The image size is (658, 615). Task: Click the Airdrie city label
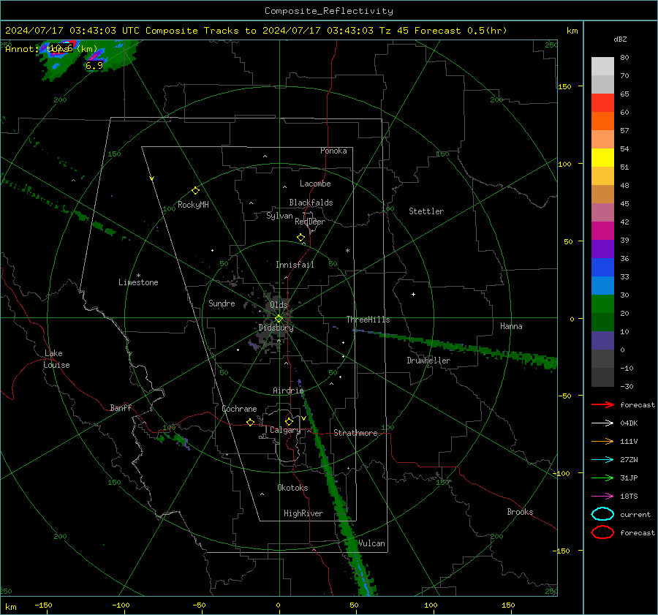click(288, 390)
